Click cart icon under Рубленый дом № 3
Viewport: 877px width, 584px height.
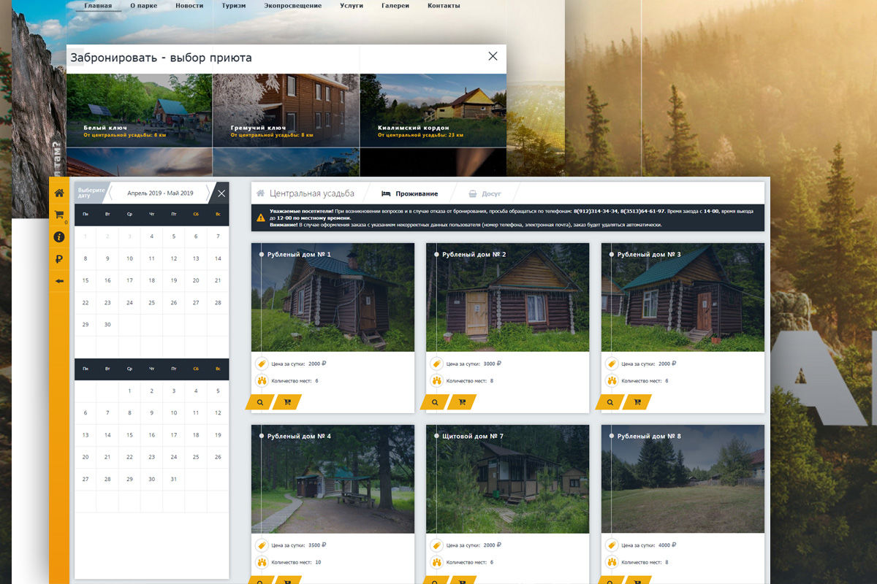click(637, 402)
